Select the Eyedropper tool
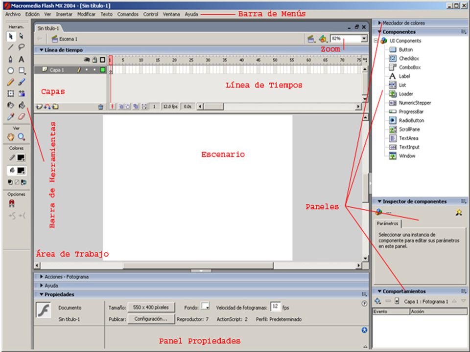The width and height of the screenshot is (470, 352). coord(11,116)
